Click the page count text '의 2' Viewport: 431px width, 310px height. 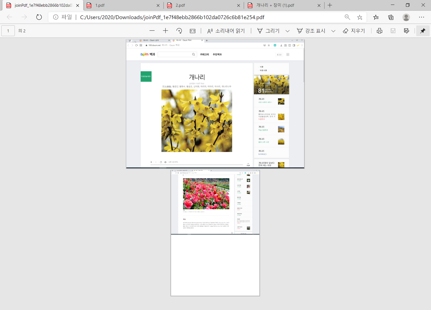click(22, 31)
